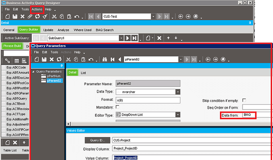
Task: Open the SubQuery1 dropdown
Action: (x=121, y=38)
